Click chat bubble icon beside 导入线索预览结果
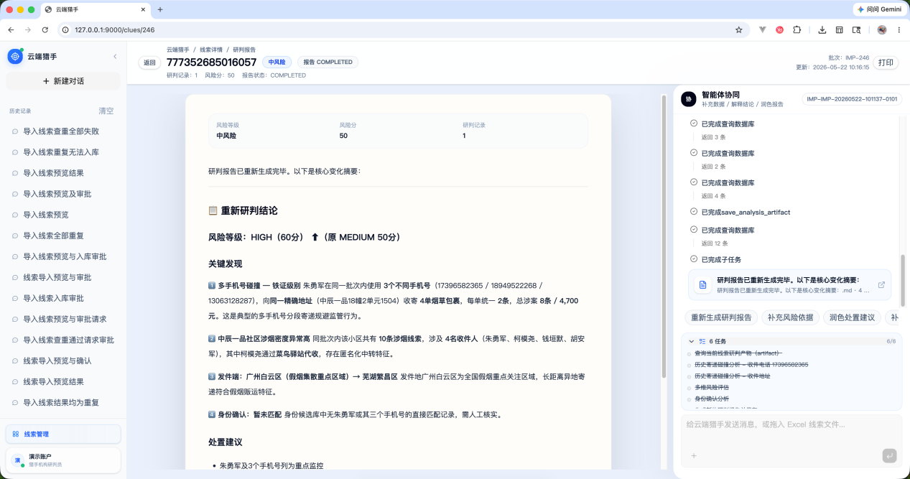Viewport: 910px width, 479px height. (15, 173)
